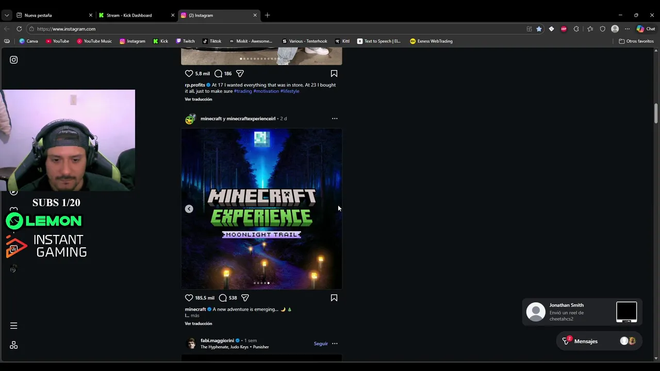
Task: Open the Jonathan Smith message notification
Action: [582, 312]
